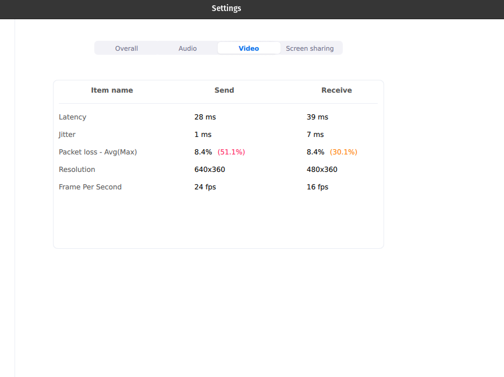Click the 16 fps receive value

318,187
